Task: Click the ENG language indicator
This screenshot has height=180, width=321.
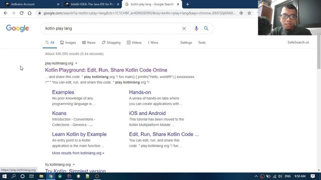Action: (x=287, y=176)
